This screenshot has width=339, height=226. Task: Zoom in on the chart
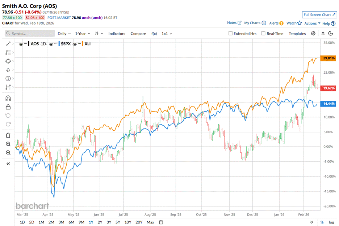click(x=8, y=144)
